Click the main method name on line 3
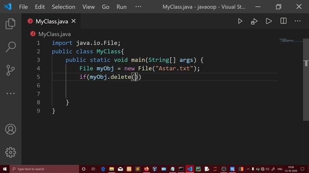 click(x=138, y=60)
